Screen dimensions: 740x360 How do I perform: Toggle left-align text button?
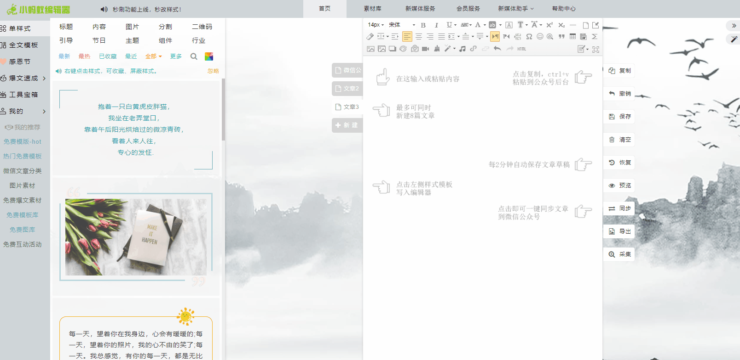click(x=407, y=36)
